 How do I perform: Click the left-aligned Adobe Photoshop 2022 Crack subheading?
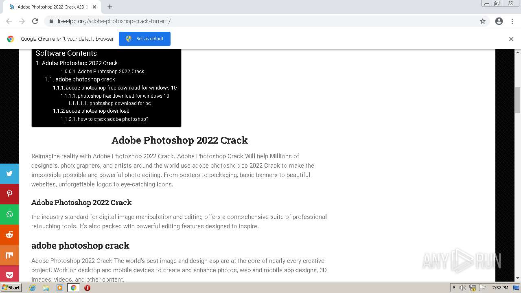81,202
